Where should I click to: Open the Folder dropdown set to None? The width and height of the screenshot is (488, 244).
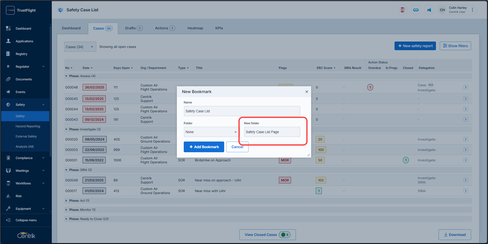pos(211,132)
